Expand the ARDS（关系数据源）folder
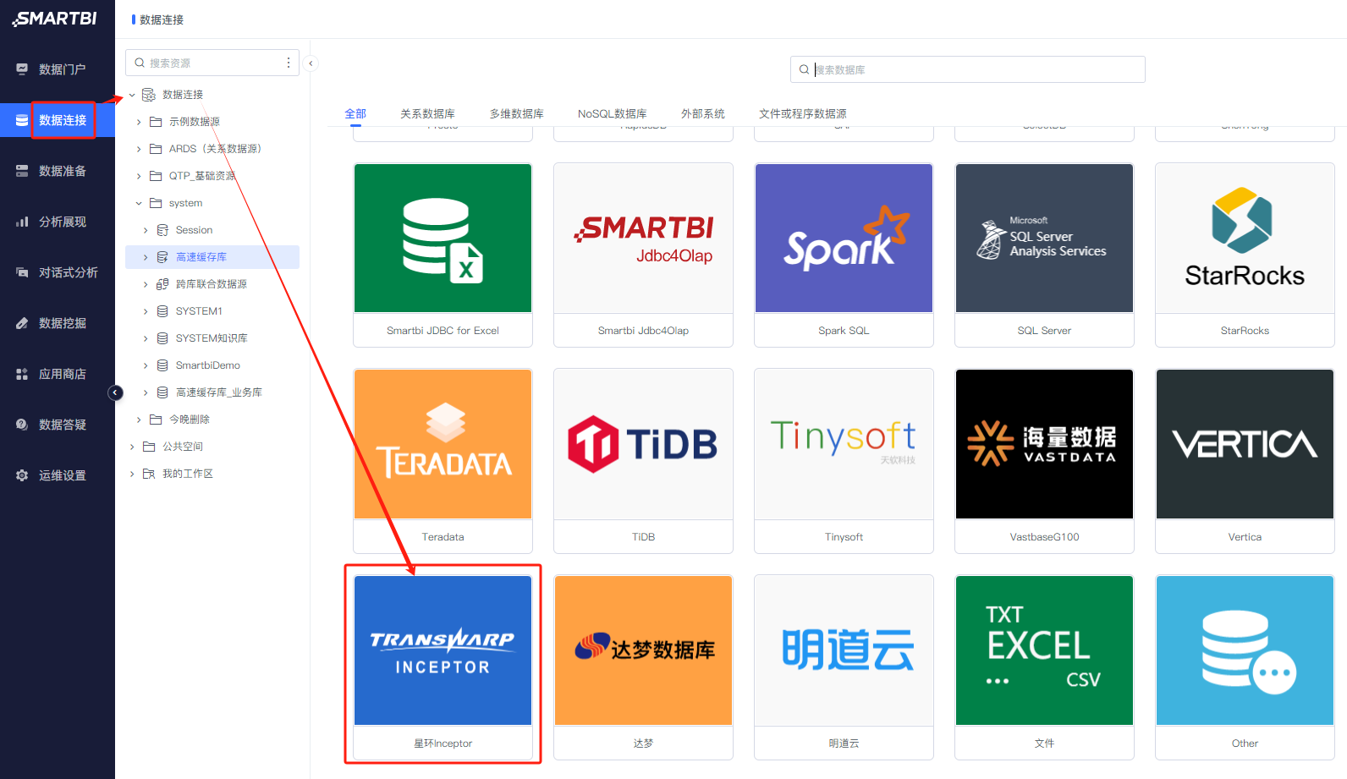The width and height of the screenshot is (1347, 779). coord(139,149)
